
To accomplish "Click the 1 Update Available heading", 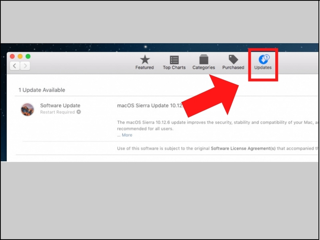I will tap(42, 90).
